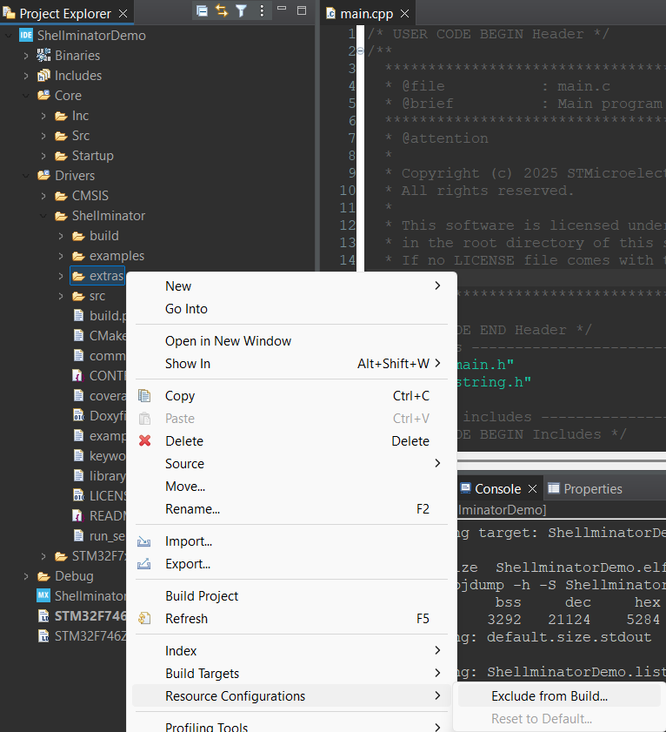The height and width of the screenshot is (732, 666).
Task: Close the Project Explorer view
Action: point(123,14)
